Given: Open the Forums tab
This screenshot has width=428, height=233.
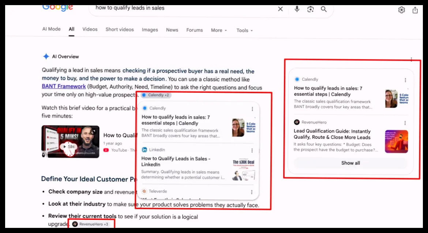Looking at the screenshot, I should [195, 30].
